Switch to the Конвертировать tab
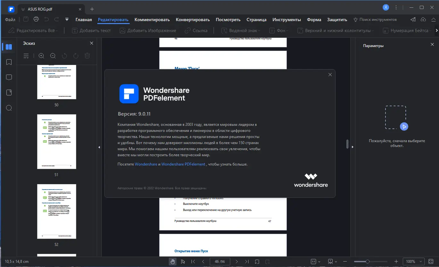 point(192,20)
